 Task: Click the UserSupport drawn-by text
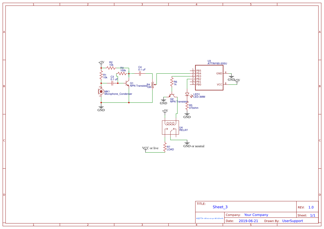(293, 221)
